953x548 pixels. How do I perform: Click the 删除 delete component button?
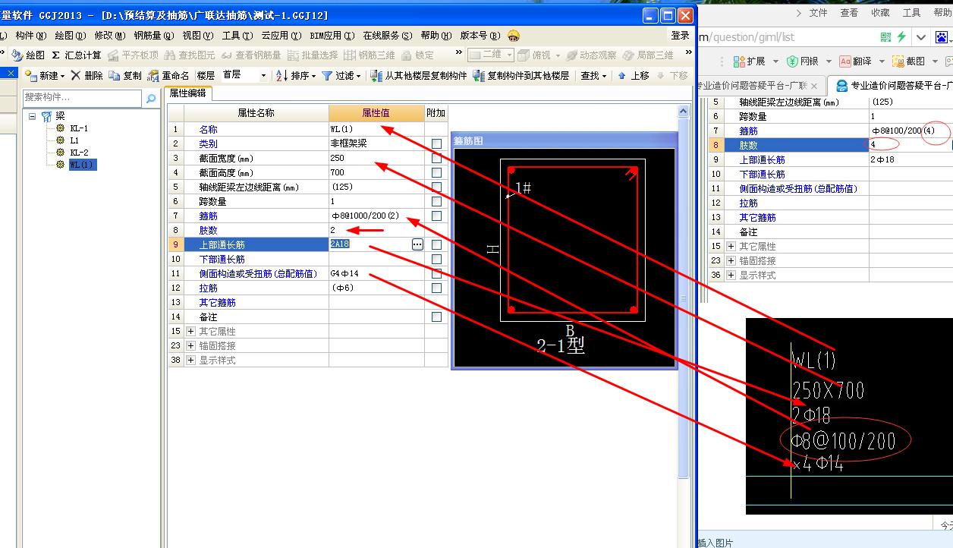tap(86, 75)
